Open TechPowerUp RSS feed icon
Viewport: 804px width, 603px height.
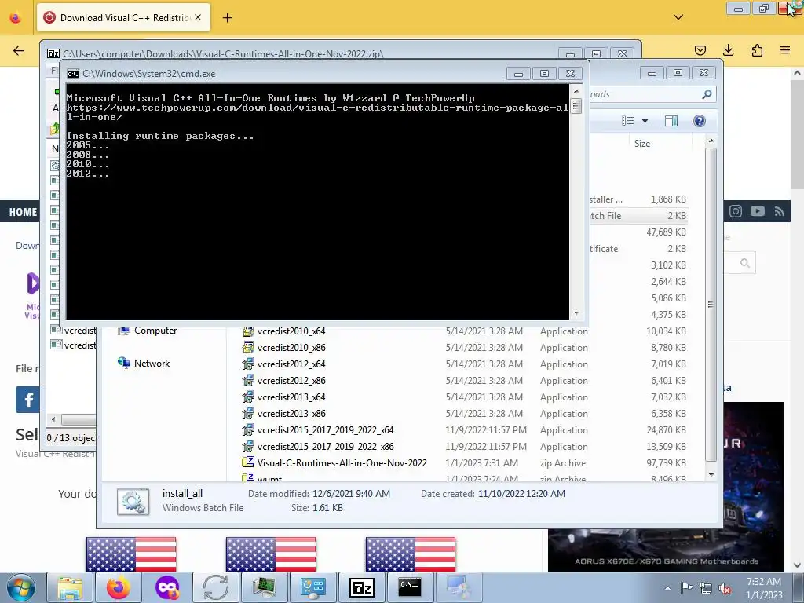(780, 211)
